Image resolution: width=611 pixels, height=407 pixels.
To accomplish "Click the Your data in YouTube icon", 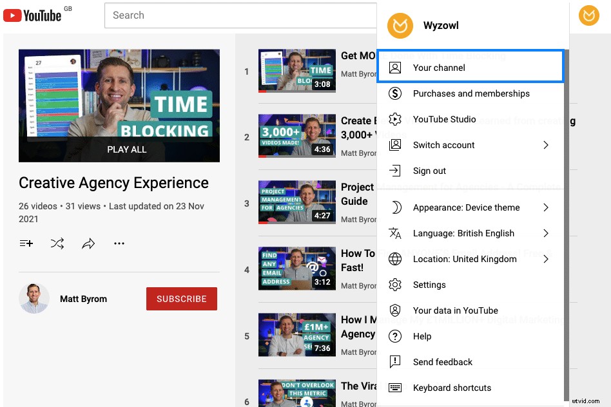I will pyautogui.click(x=395, y=310).
